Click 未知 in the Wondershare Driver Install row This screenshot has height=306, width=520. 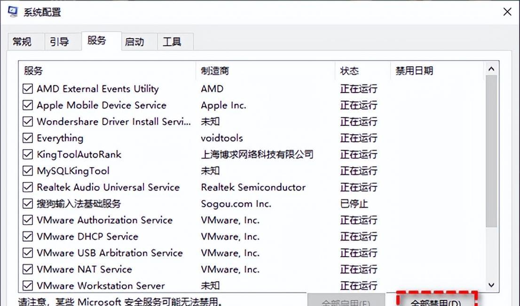210,122
